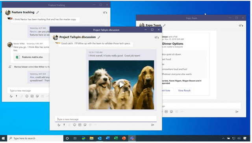Open GIF picker in Expo Team toolbar
The height and width of the screenshot is (143, 252).
pyautogui.click(x=166, y=112)
